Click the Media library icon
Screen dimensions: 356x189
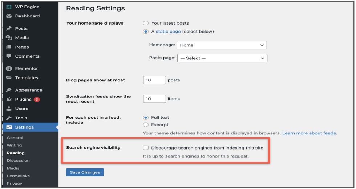click(9, 38)
